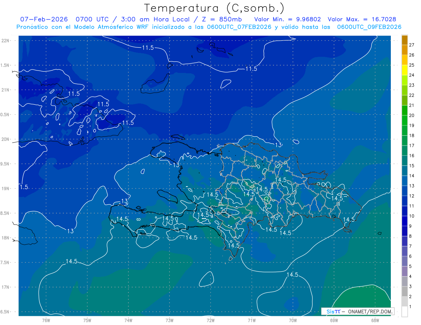Click the "75W" longitude label
This screenshot has height=325, width=421.
[x=87, y=321]
